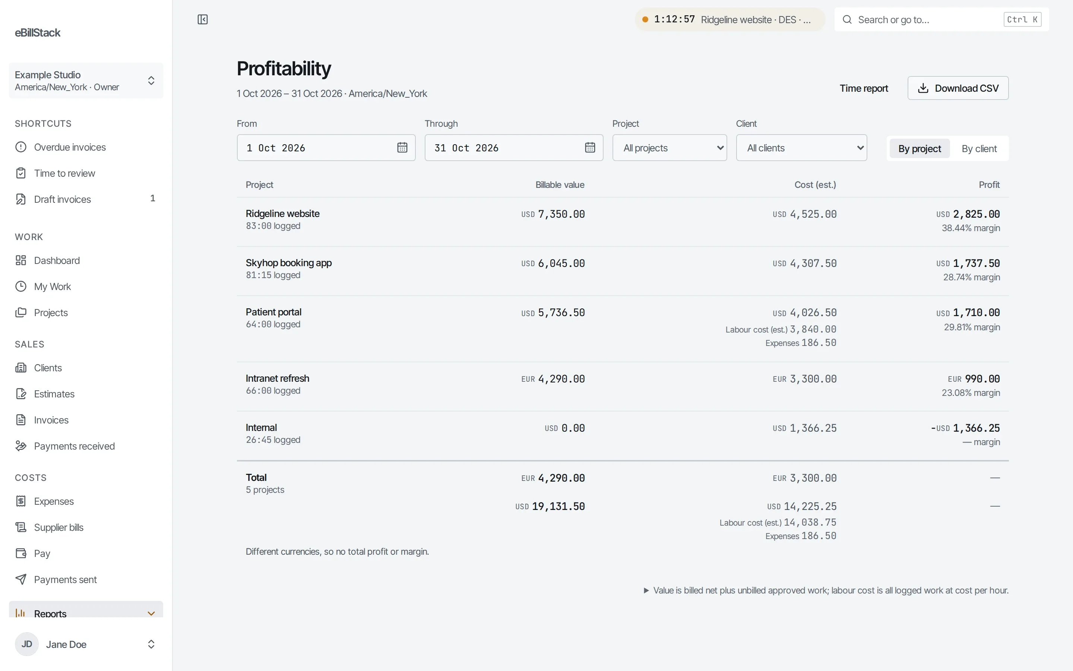This screenshot has width=1073, height=671.
Task: Open the Dashboard page
Action: 86,261
